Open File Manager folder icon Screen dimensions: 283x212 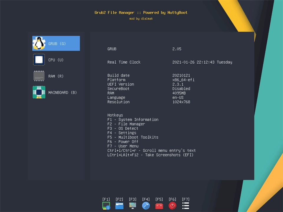119,206
